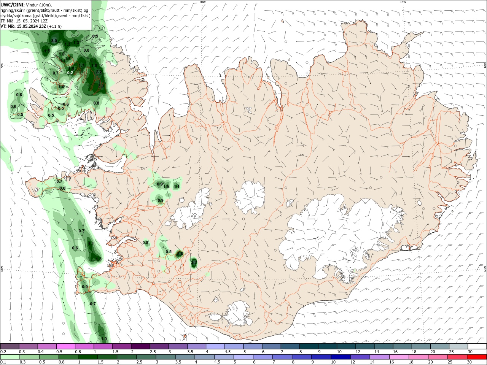Screen dimensions: 487x365
Task: Click the 1.6 precipitation value
Action: pos(94,65)
